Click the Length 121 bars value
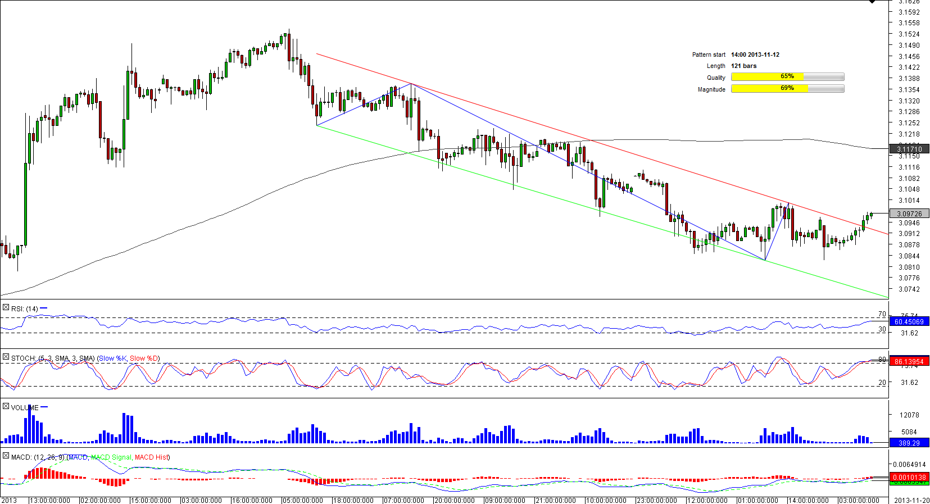The height and width of the screenshot is (504, 930). [x=743, y=66]
